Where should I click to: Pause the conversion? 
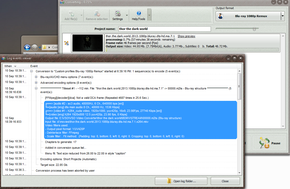pos(269,143)
